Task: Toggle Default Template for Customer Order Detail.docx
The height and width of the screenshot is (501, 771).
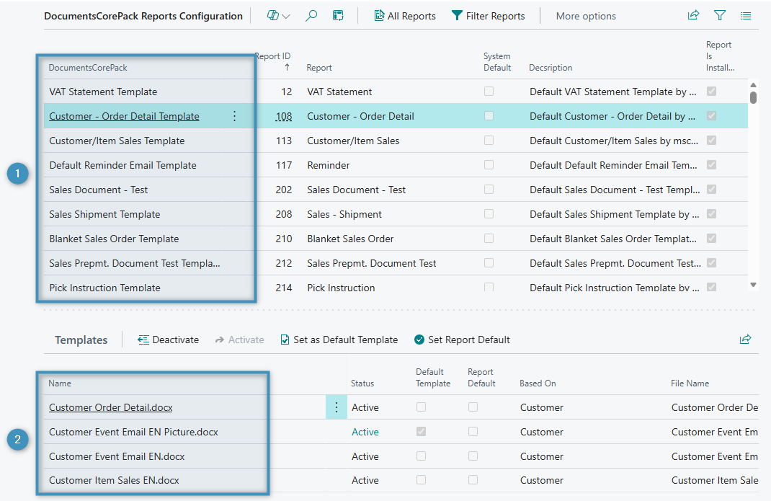Action: click(x=422, y=407)
